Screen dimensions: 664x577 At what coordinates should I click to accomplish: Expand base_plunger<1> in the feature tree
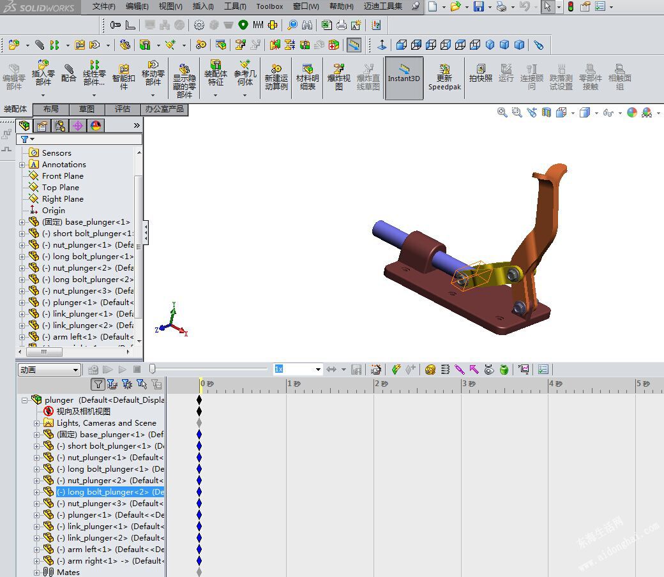[22, 222]
